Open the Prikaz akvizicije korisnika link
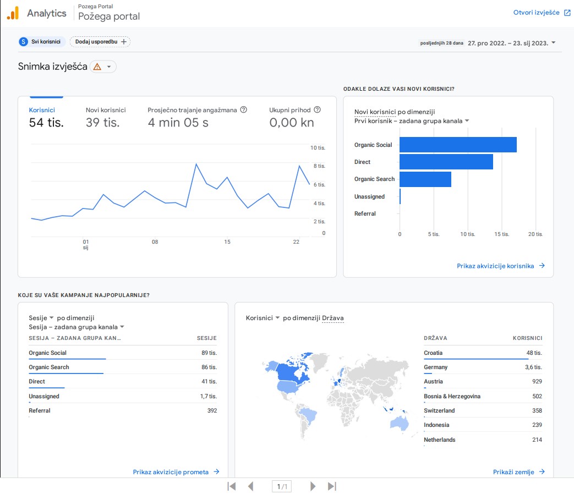The image size is (574, 494). coord(500,266)
